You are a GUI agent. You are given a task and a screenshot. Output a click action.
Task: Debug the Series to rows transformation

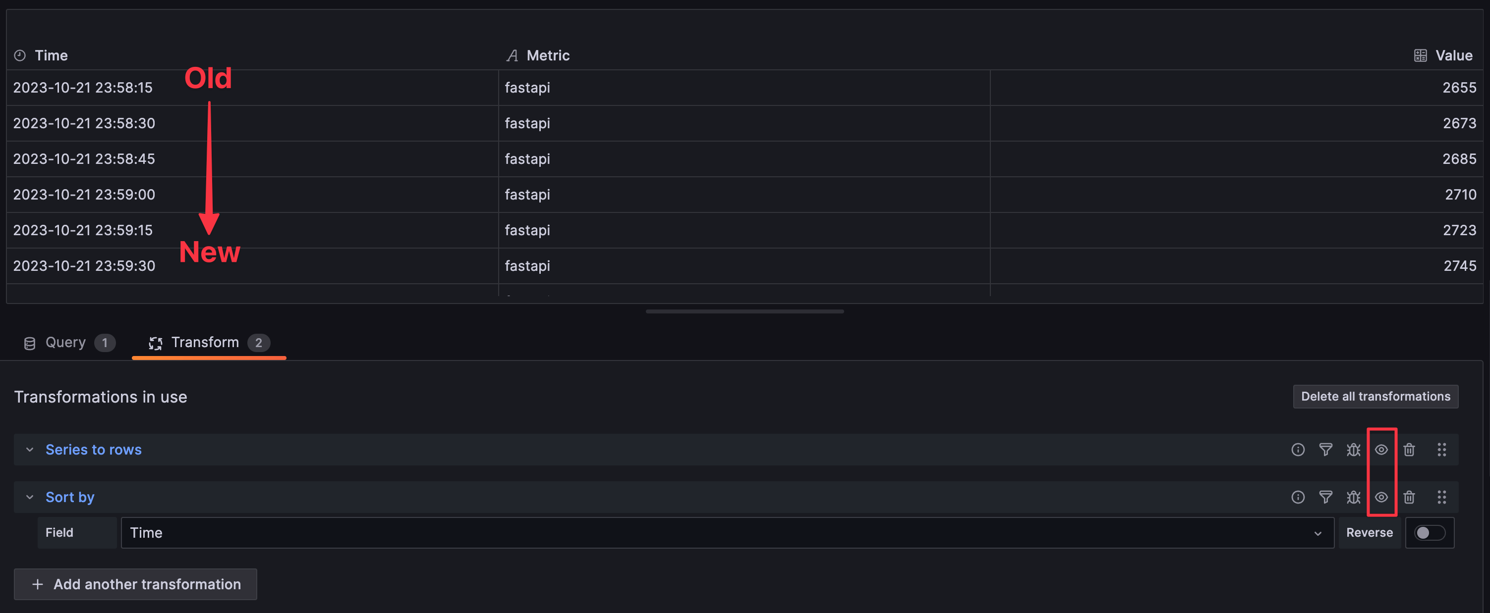tap(1353, 450)
